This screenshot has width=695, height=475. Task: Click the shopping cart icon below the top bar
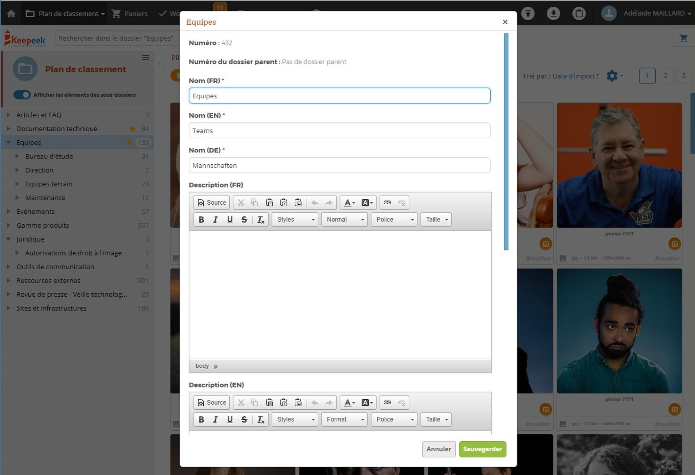click(x=684, y=38)
